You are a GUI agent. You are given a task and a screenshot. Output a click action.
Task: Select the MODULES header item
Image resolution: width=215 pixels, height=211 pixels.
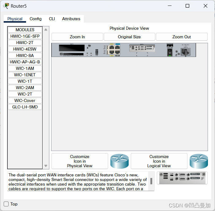[x=25, y=30]
